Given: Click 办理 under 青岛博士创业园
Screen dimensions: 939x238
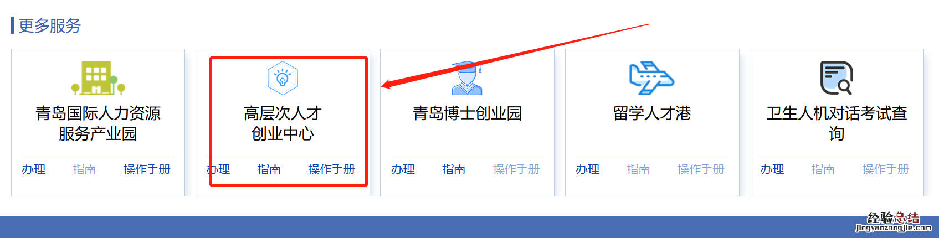Looking at the screenshot, I should pyautogui.click(x=403, y=169).
